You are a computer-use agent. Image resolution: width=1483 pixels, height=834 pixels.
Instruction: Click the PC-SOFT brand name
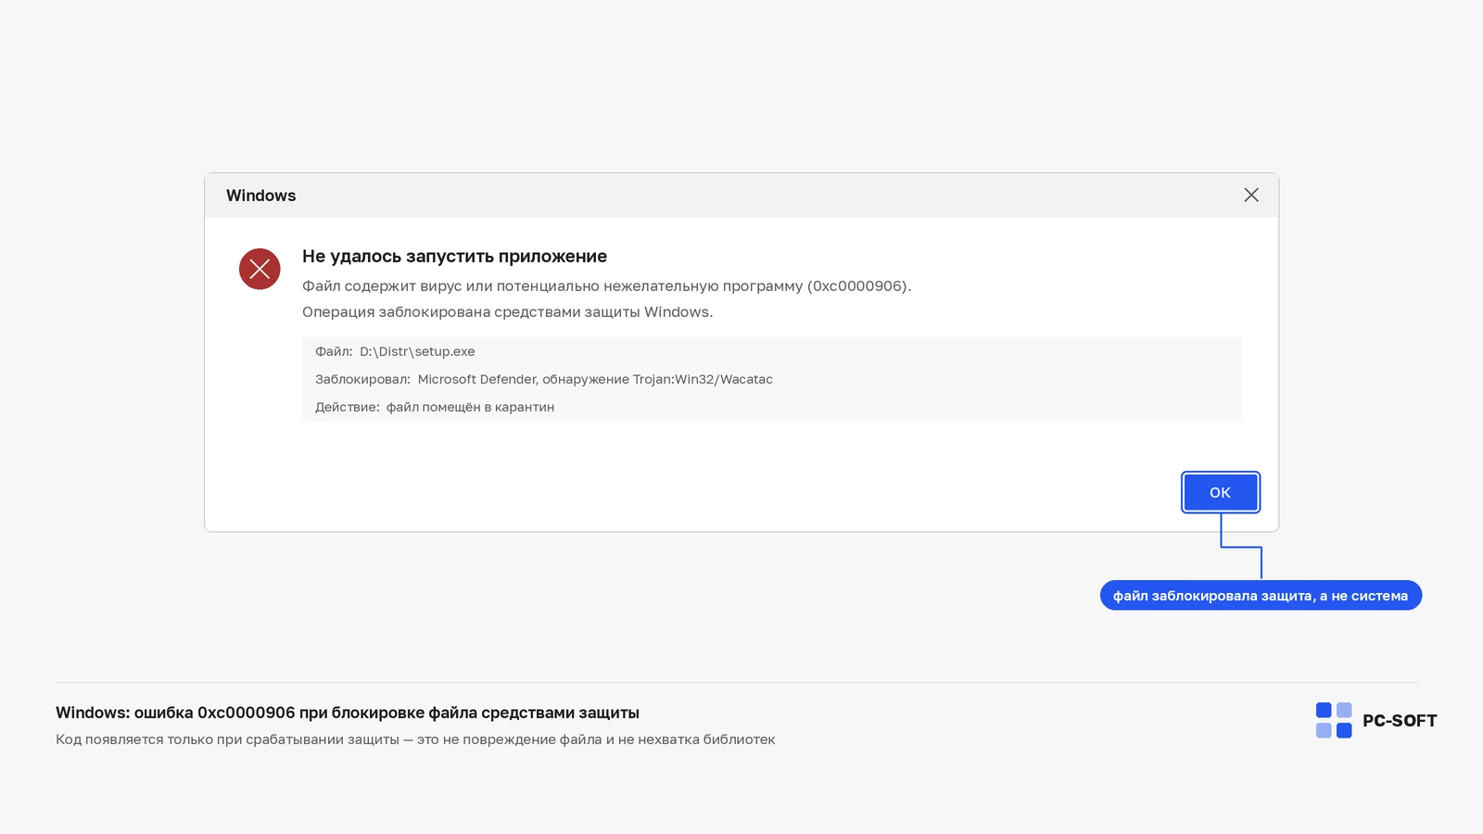click(x=1400, y=720)
